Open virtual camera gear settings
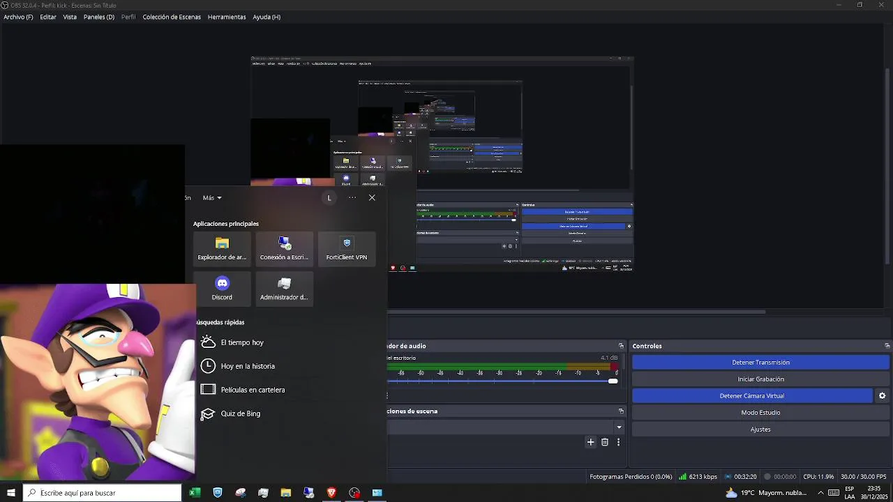Screen dimensions: 893x502 pyautogui.click(x=882, y=396)
